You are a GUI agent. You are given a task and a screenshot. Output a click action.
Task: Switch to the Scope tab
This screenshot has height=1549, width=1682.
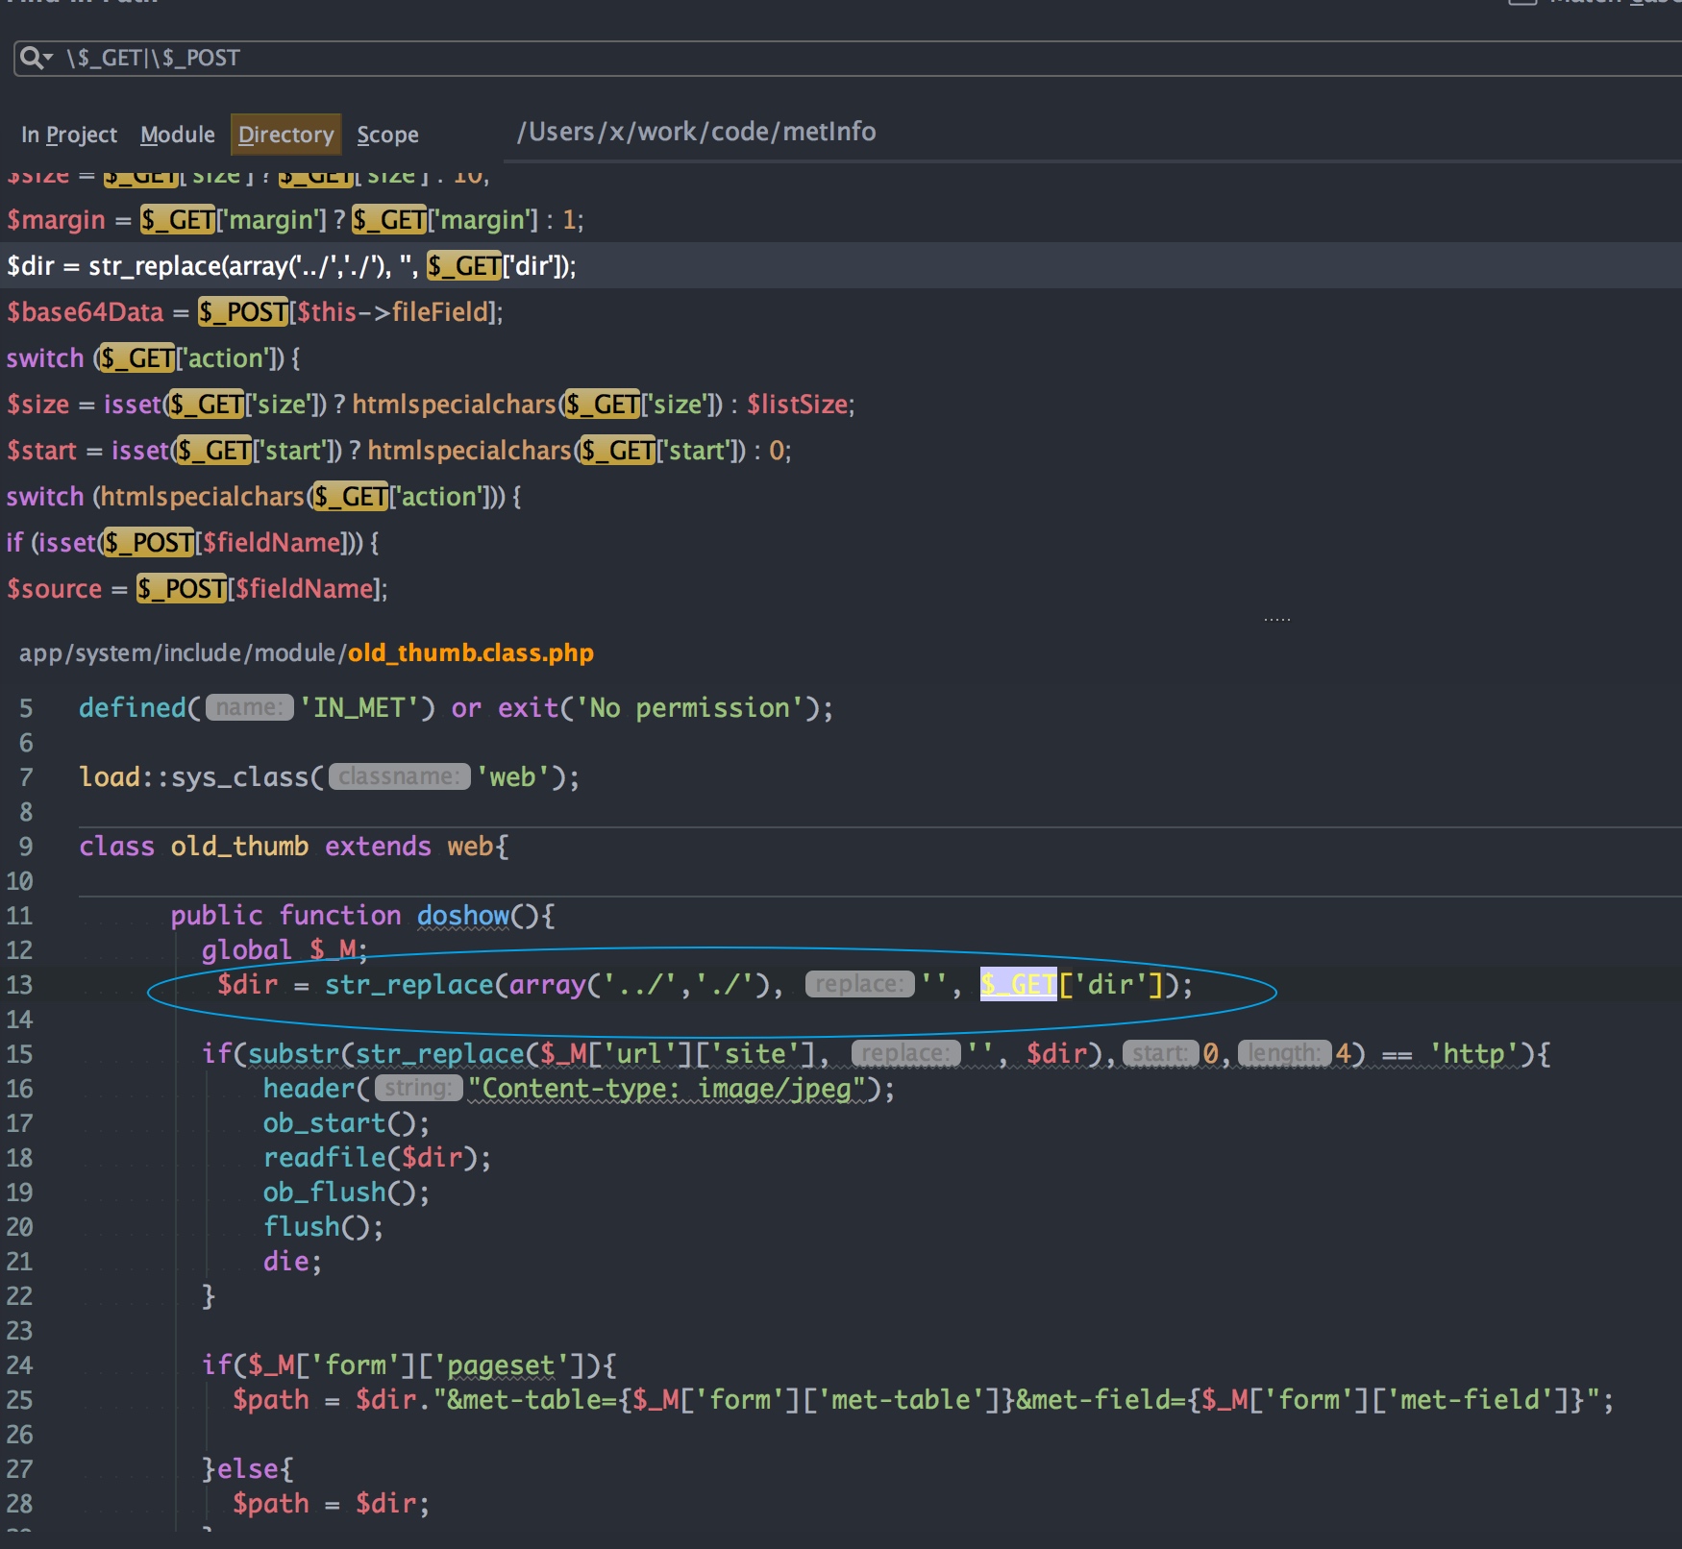(x=387, y=135)
